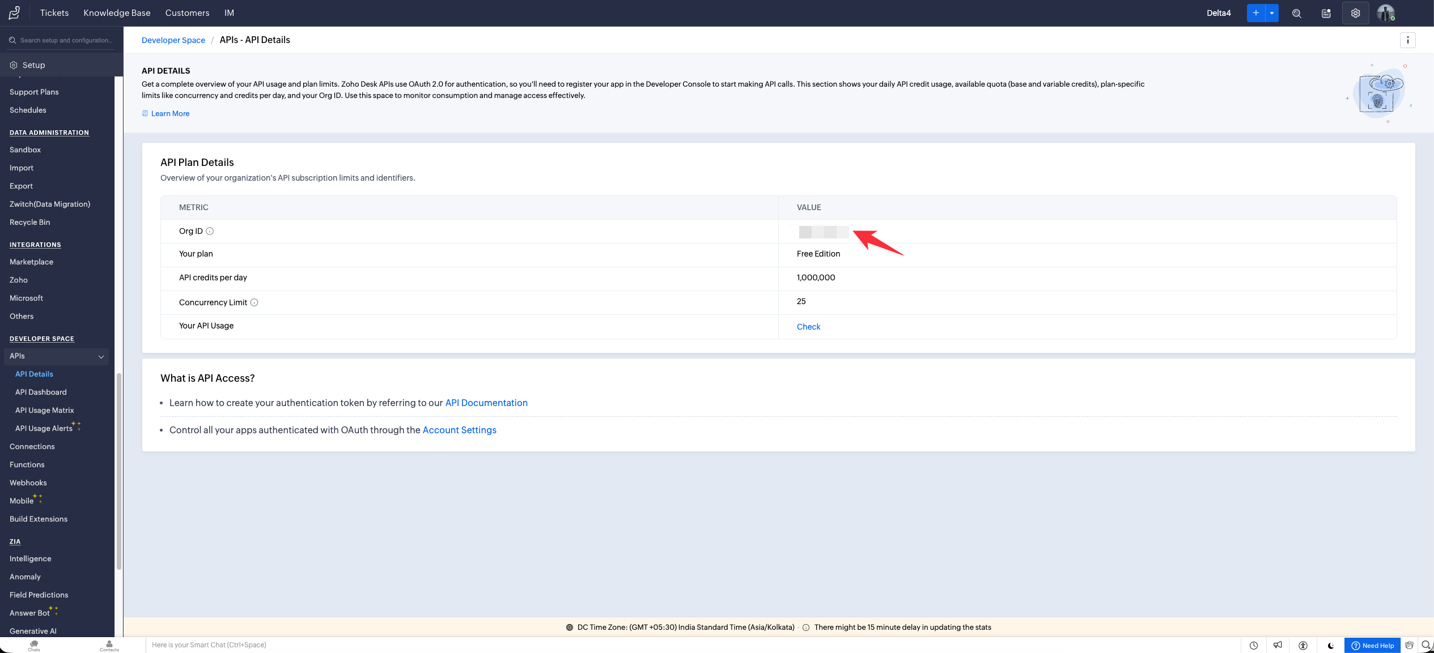Toggle night mode with the moon icon
This screenshot has height=653, width=1434.
(x=1330, y=646)
